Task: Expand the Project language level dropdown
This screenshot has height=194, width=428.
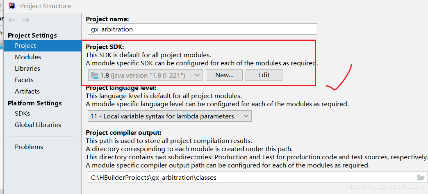Action: 246,116
